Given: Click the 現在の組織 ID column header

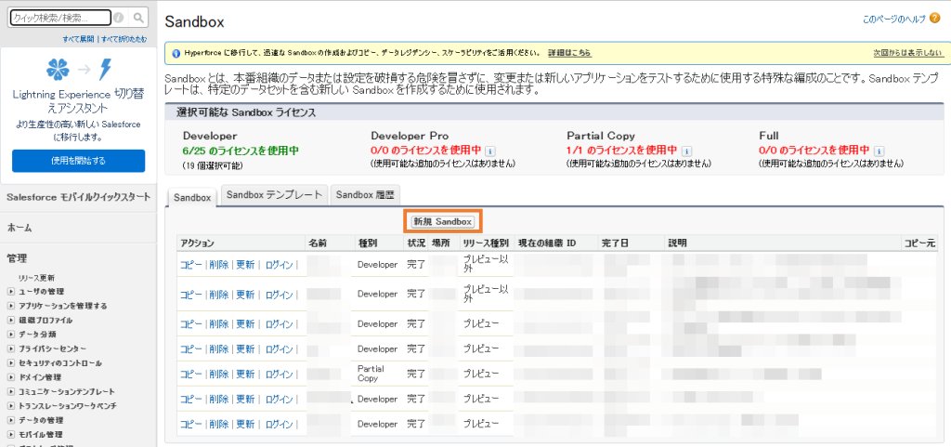Looking at the screenshot, I should tap(546, 243).
